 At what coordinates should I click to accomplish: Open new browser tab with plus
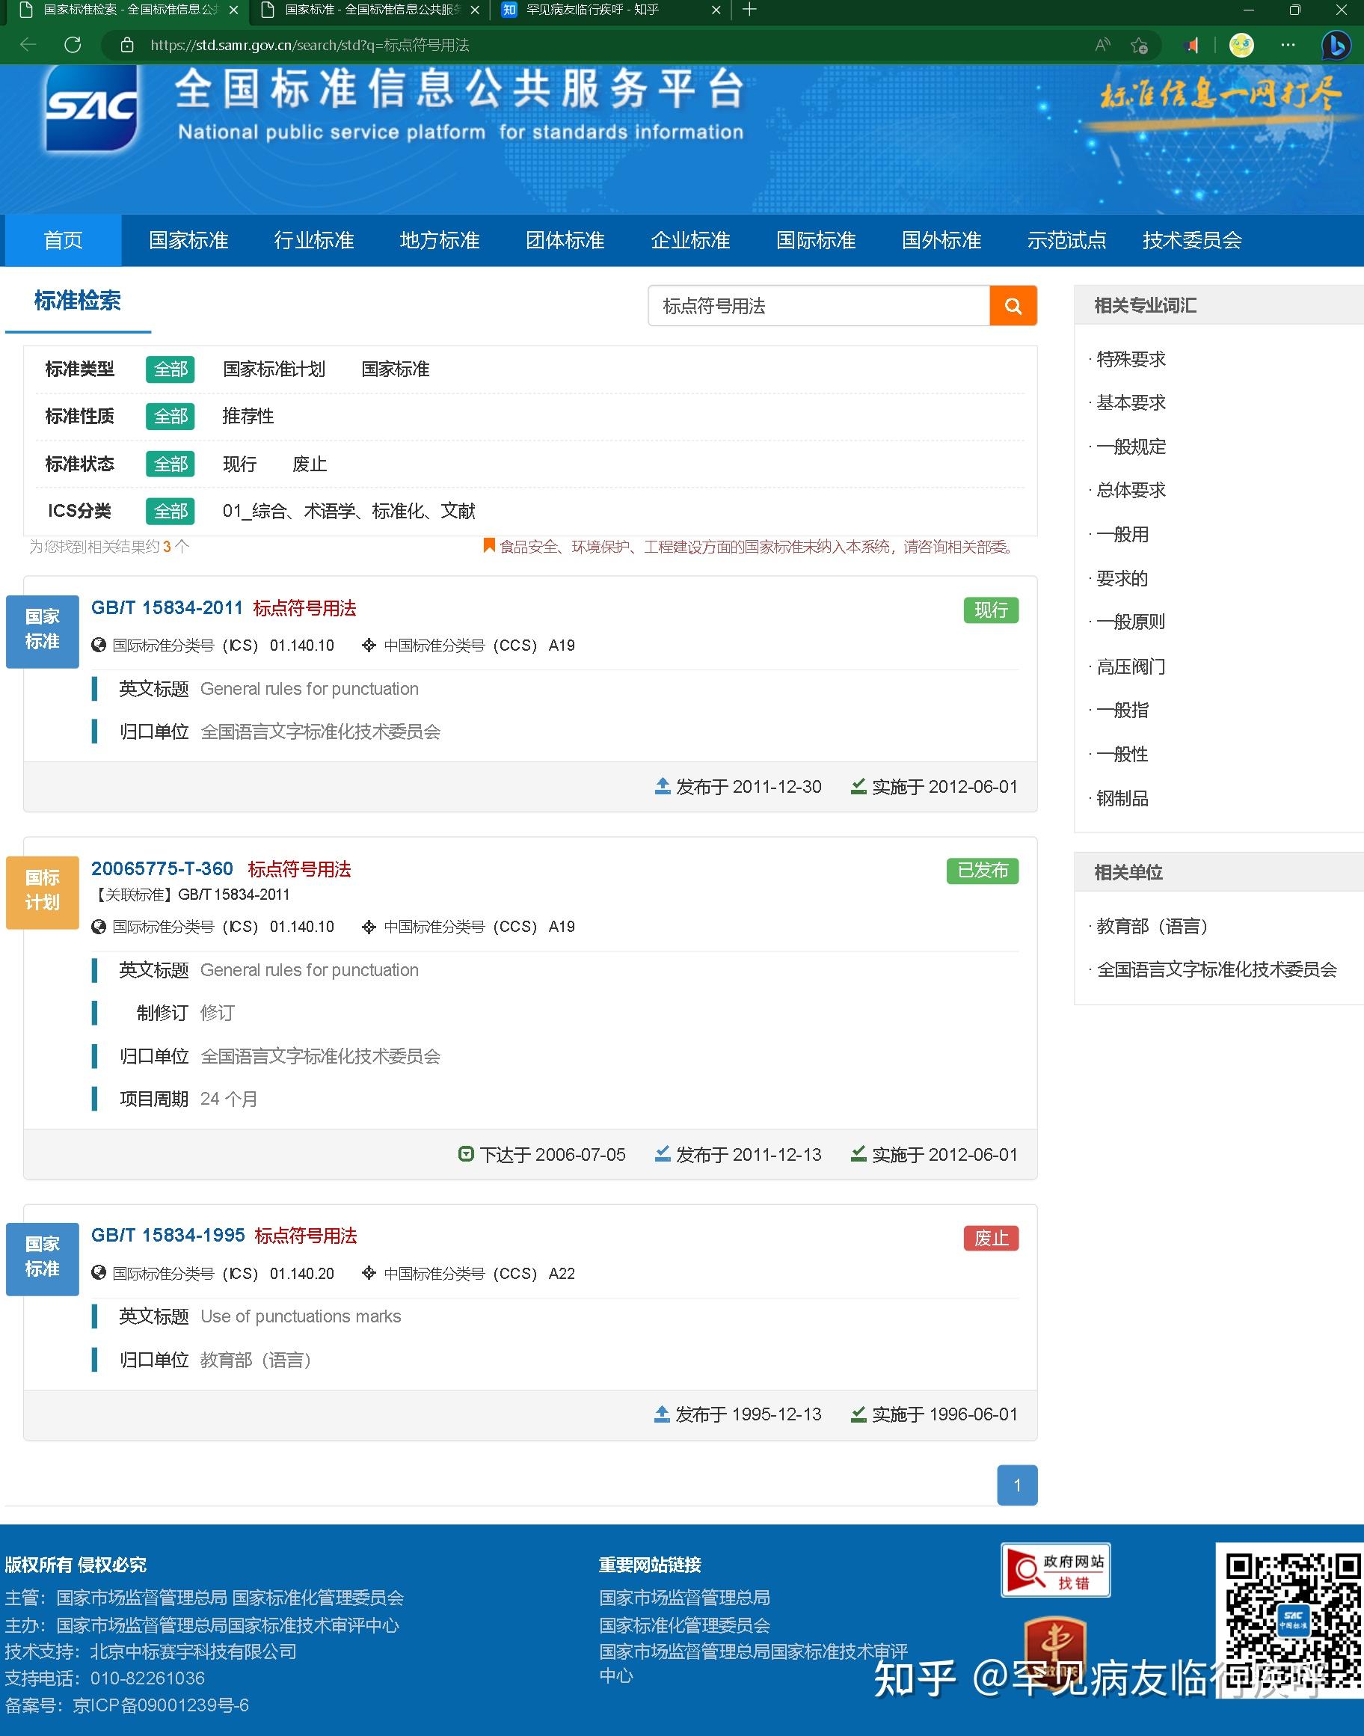749,10
